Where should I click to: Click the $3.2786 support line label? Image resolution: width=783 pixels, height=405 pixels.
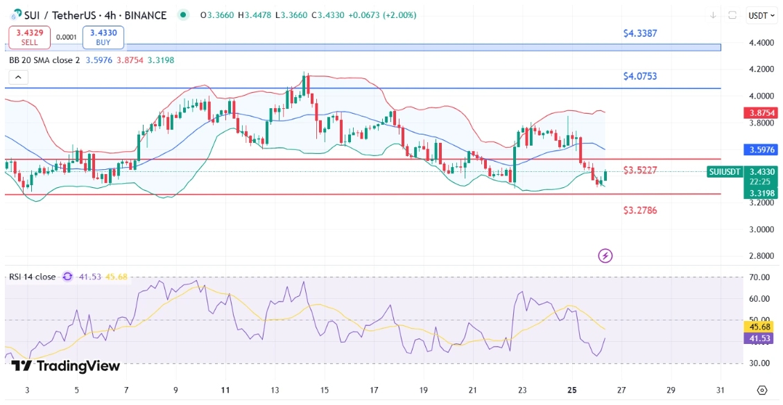pyautogui.click(x=640, y=210)
